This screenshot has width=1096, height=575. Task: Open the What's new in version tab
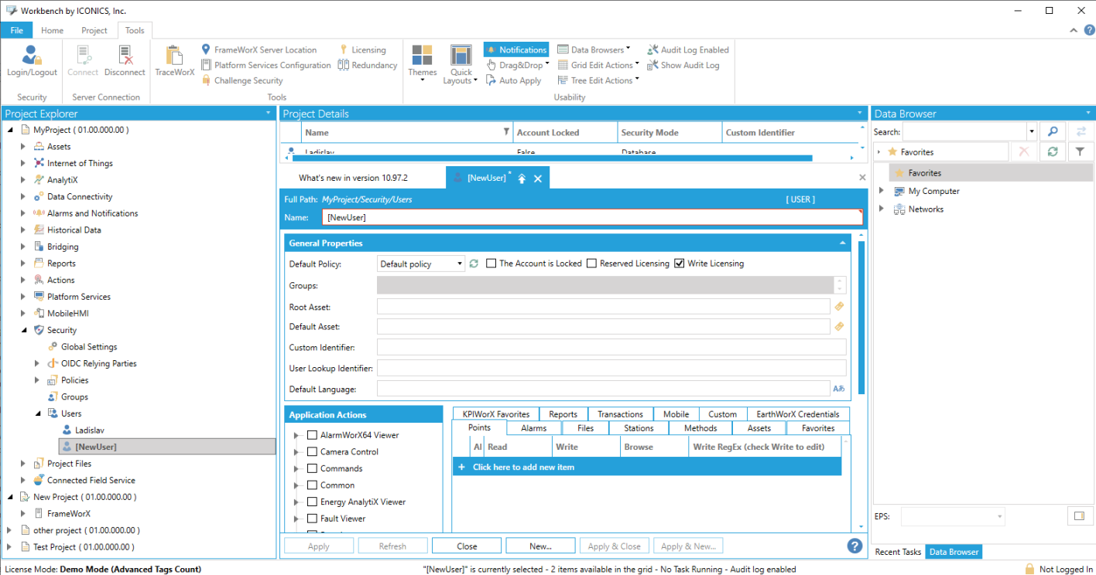[x=353, y=178]
